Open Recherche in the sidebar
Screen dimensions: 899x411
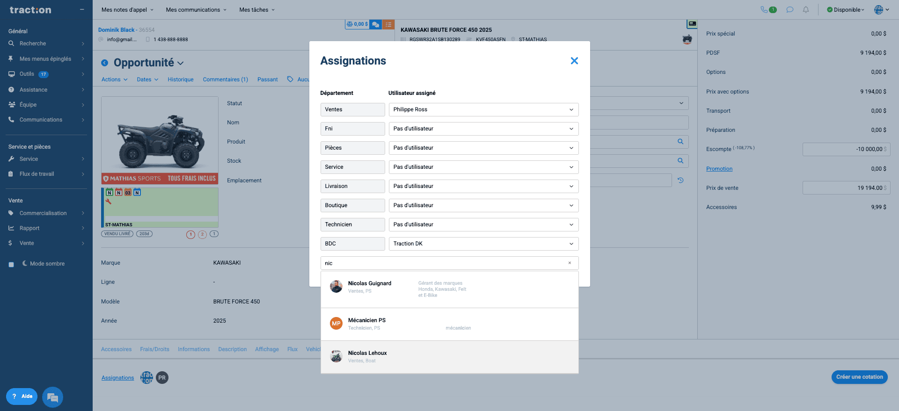(x=46, y=43)
